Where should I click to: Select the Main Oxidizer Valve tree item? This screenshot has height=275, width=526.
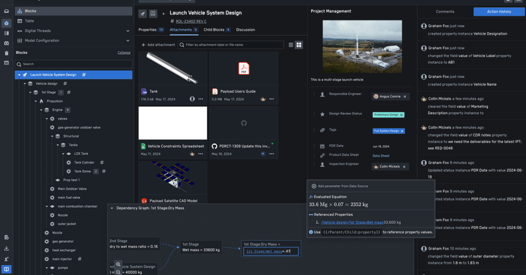coord(72,188)
